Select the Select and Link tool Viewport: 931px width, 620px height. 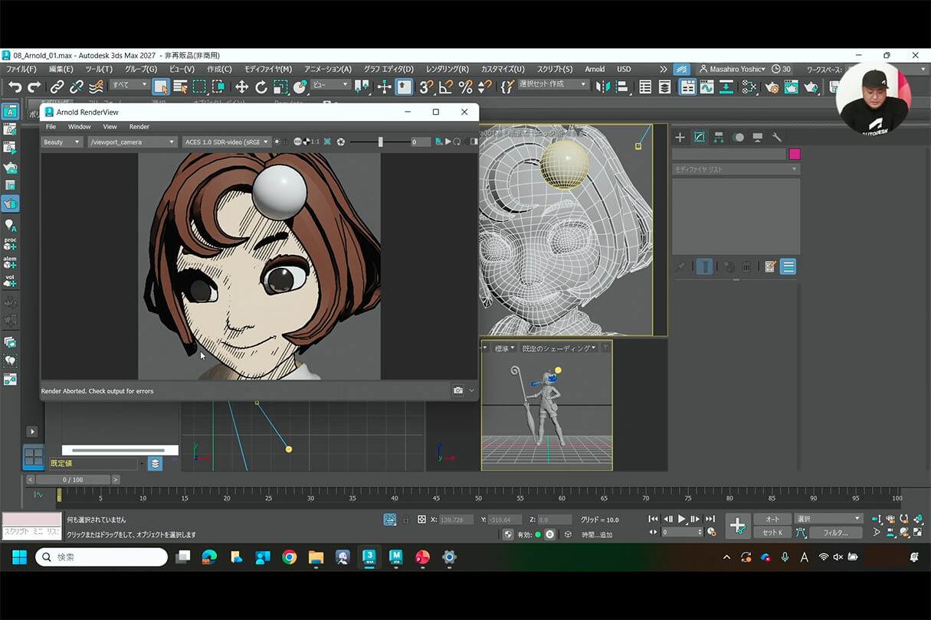tap(57, 87)
